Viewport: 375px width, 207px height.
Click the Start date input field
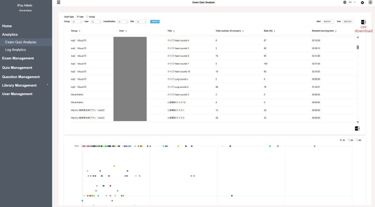(328, 22)
